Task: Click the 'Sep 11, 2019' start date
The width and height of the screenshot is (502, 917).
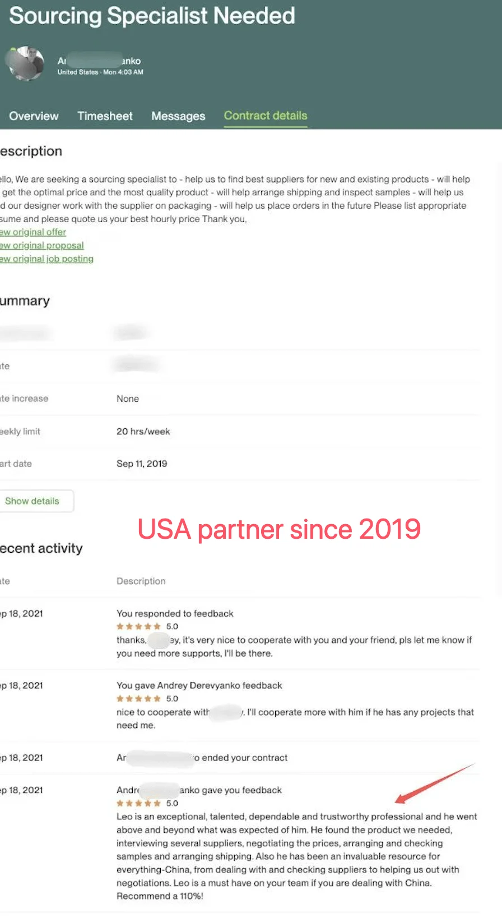Action: pos(142,464)
